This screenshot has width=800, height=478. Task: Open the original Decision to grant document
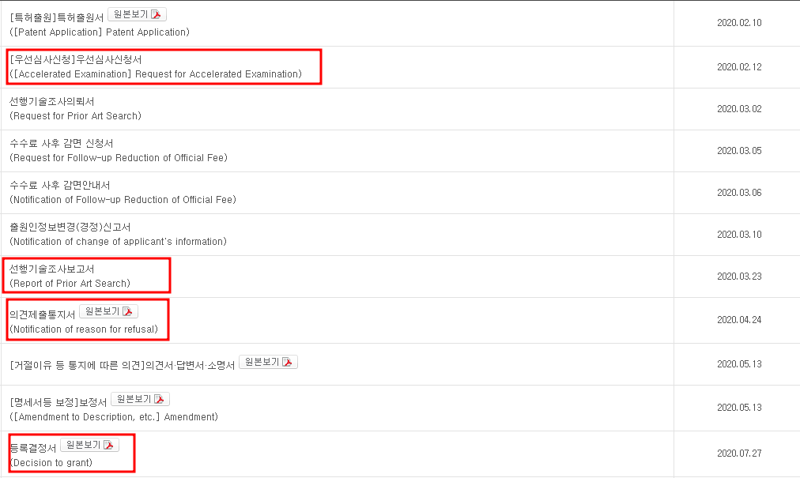(x=89, y=445)
